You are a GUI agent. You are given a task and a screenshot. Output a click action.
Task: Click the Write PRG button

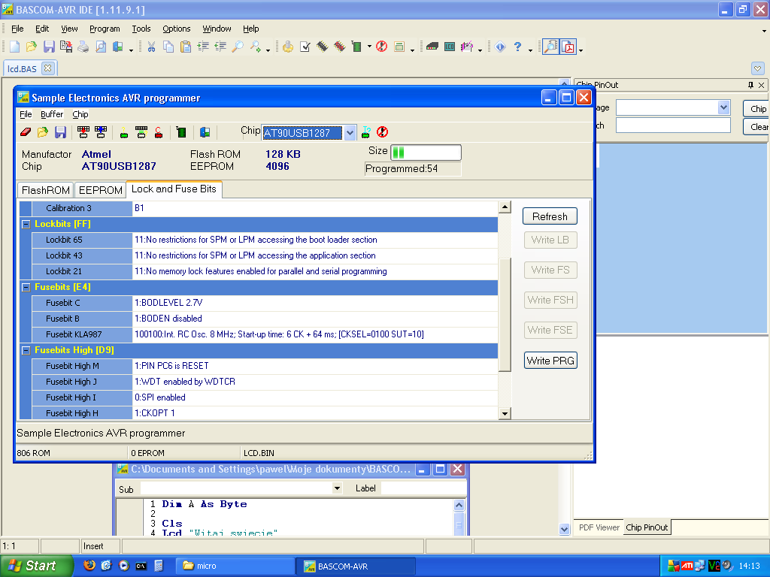click(550, 361)
